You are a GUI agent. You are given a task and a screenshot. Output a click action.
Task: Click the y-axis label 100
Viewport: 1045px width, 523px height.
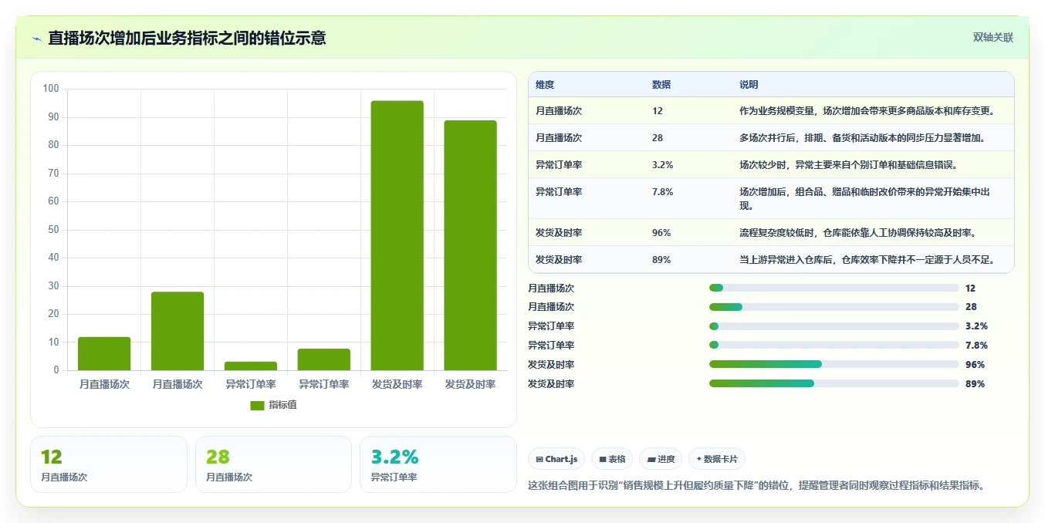(51, 89)
